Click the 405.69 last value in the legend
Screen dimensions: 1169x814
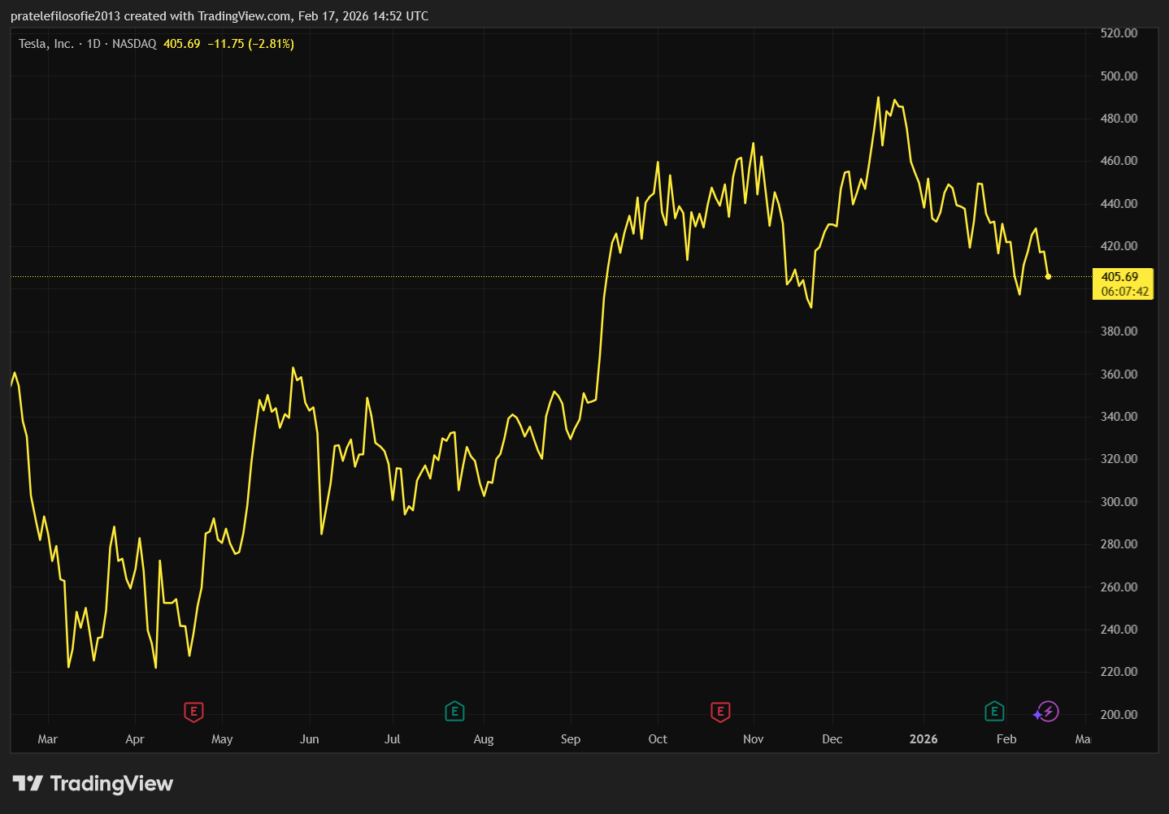(181, 44)
